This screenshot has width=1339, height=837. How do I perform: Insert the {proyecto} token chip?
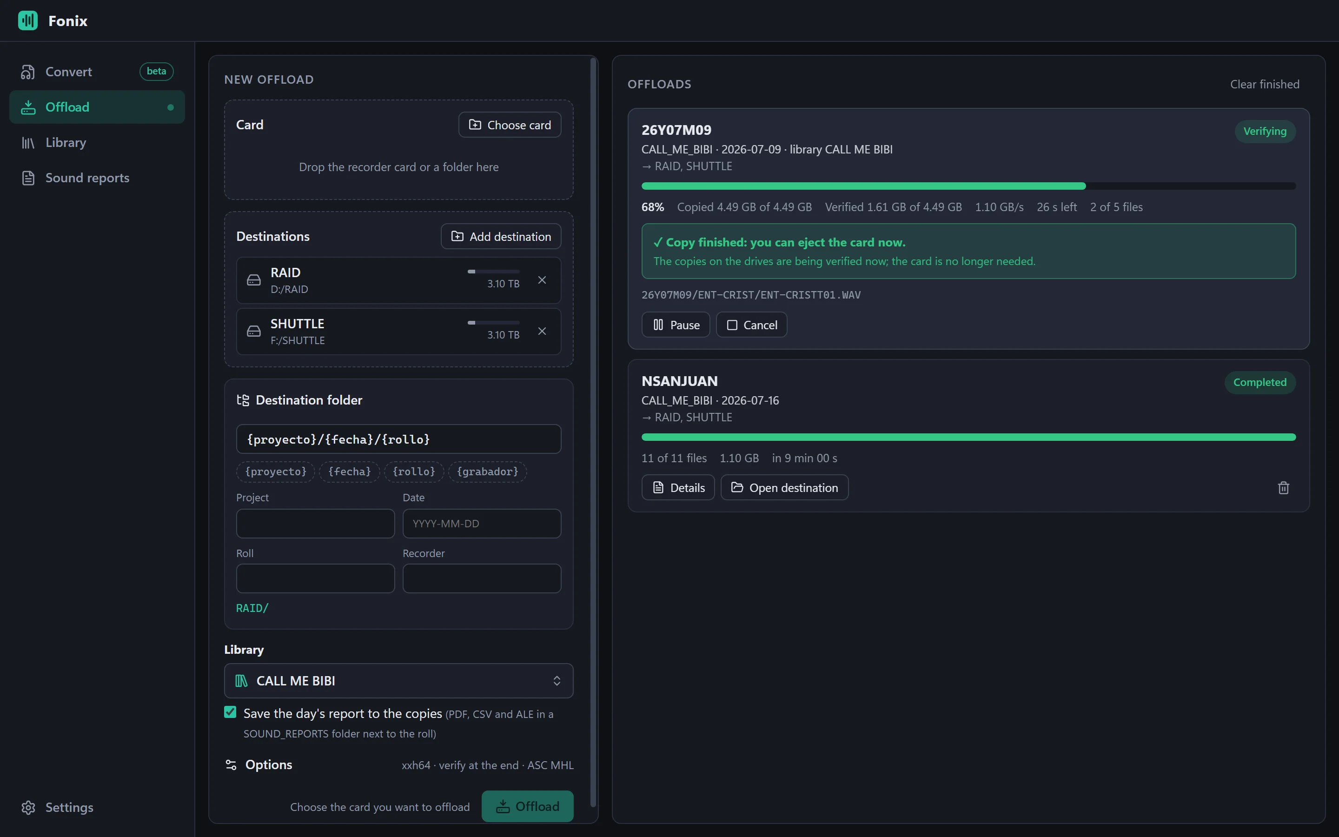[x=276, y=472]
